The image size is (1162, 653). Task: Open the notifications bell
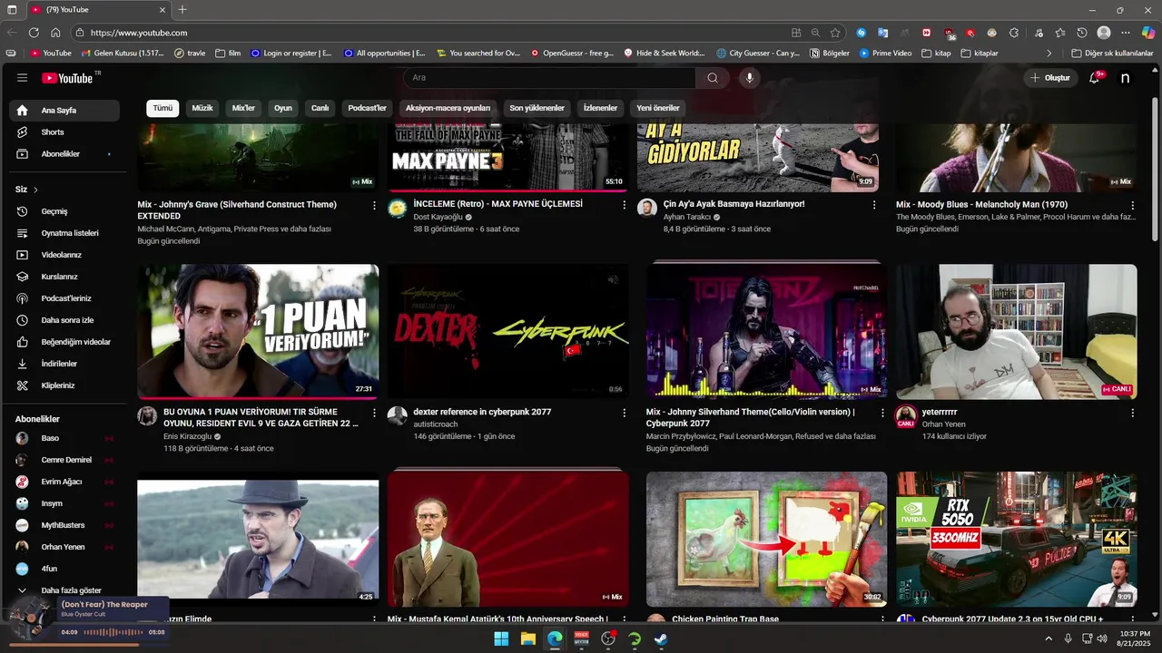click(x=1094, y=78)
